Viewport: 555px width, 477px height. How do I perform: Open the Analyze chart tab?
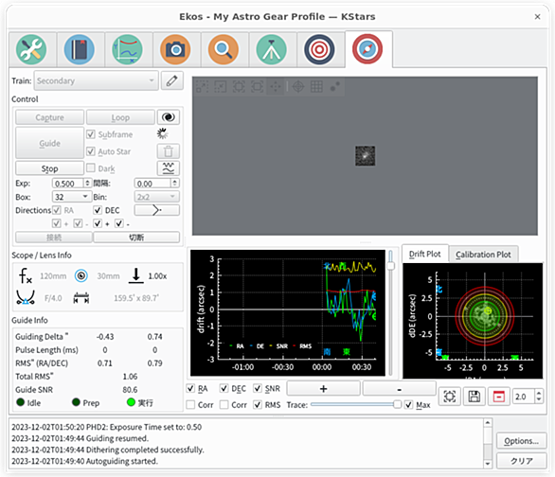coord(128,49)
